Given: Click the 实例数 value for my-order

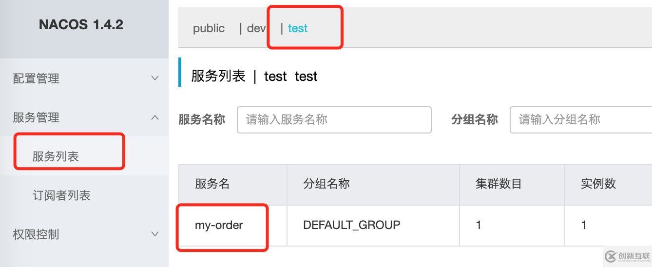Looking at the screenshot, I should 584,225.
